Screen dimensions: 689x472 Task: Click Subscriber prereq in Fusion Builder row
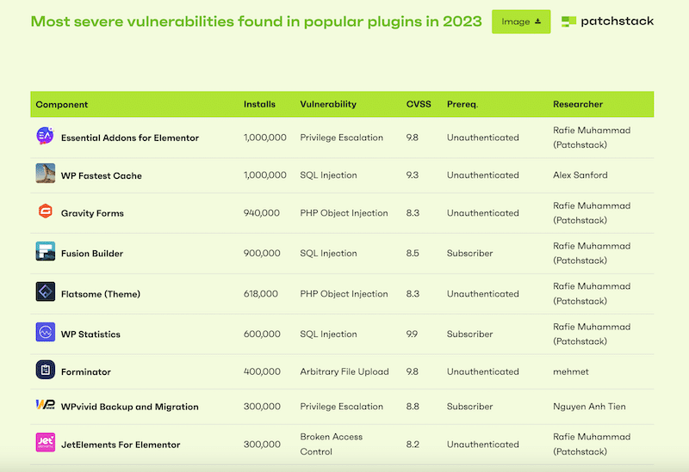coord(469,253)
